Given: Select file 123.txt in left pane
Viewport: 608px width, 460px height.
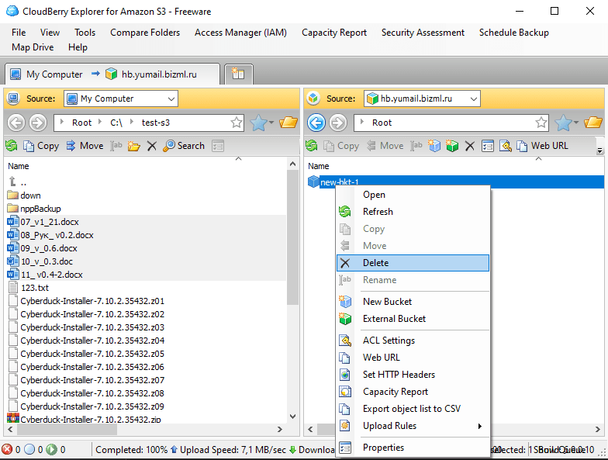Looking at the screenshot, I should coord(29,288).
